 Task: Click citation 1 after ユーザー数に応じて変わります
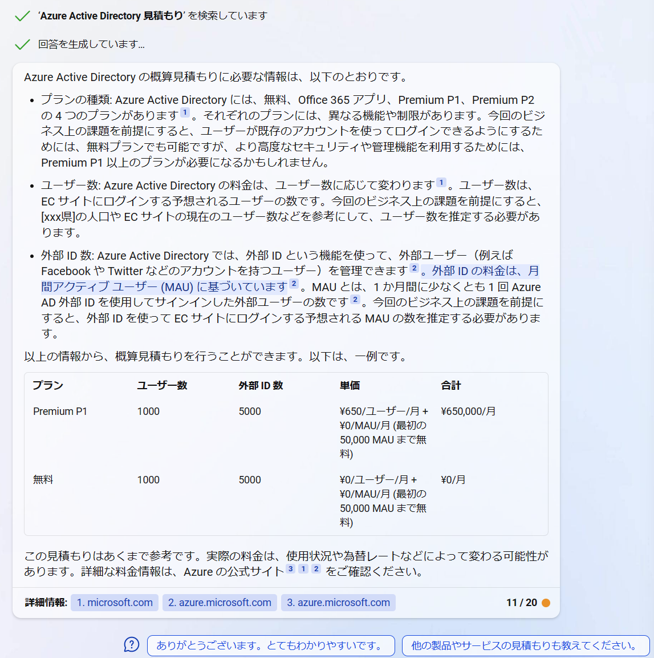(441, 183)
